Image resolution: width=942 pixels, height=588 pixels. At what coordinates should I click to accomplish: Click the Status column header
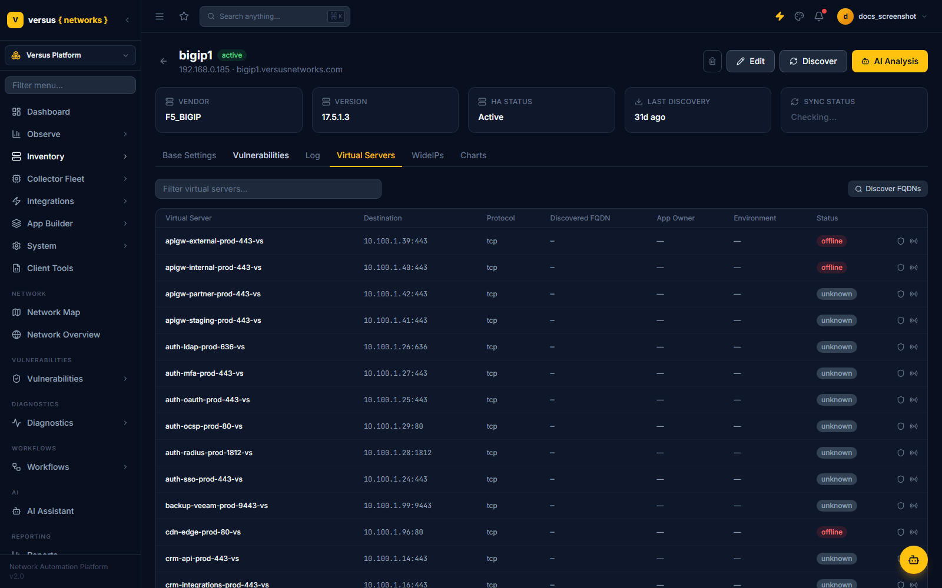[827, 218]
